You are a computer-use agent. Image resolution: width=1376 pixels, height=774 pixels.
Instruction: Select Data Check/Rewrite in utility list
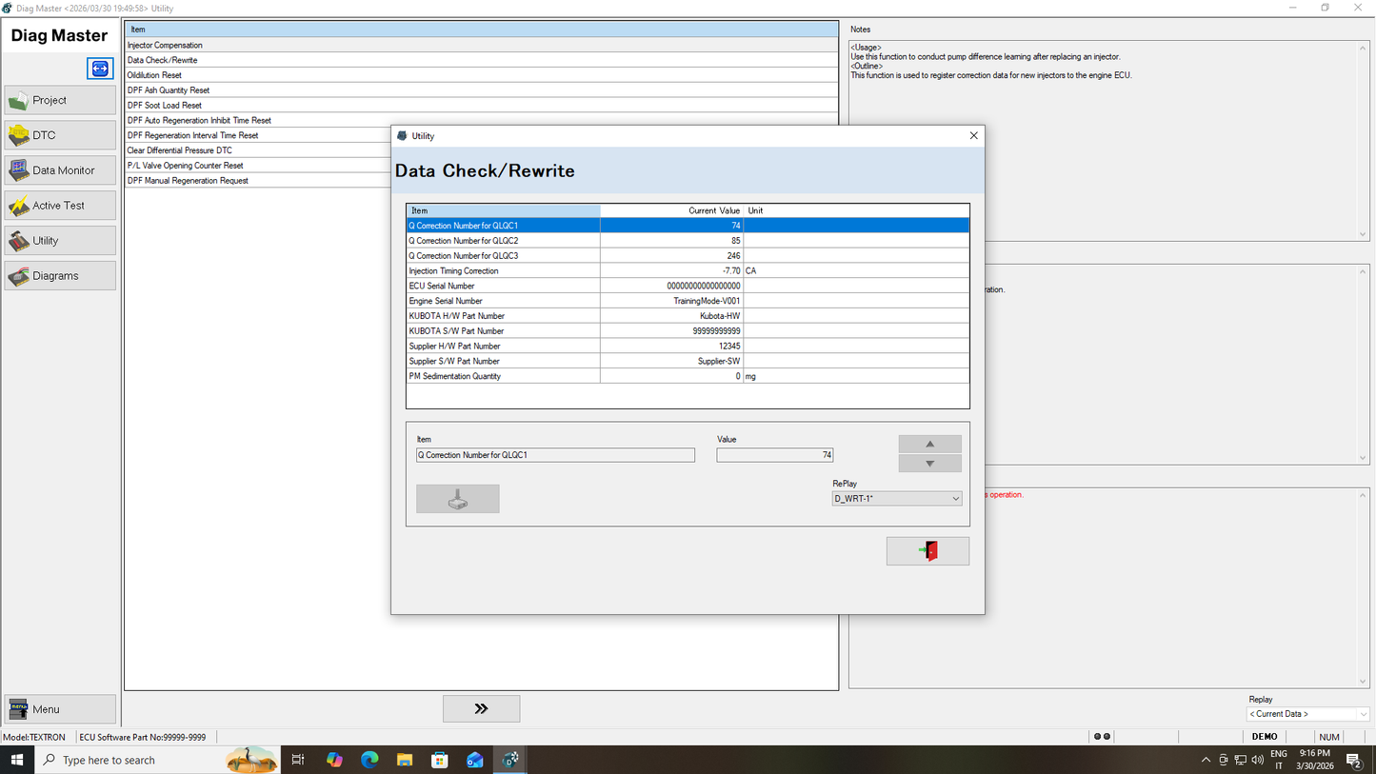pos(481,60)
